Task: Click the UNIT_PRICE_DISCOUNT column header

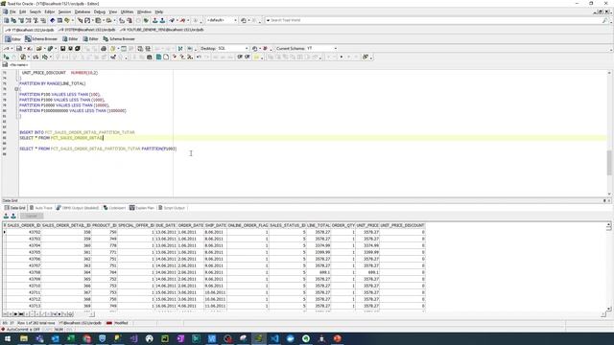Action: point(402,226)
